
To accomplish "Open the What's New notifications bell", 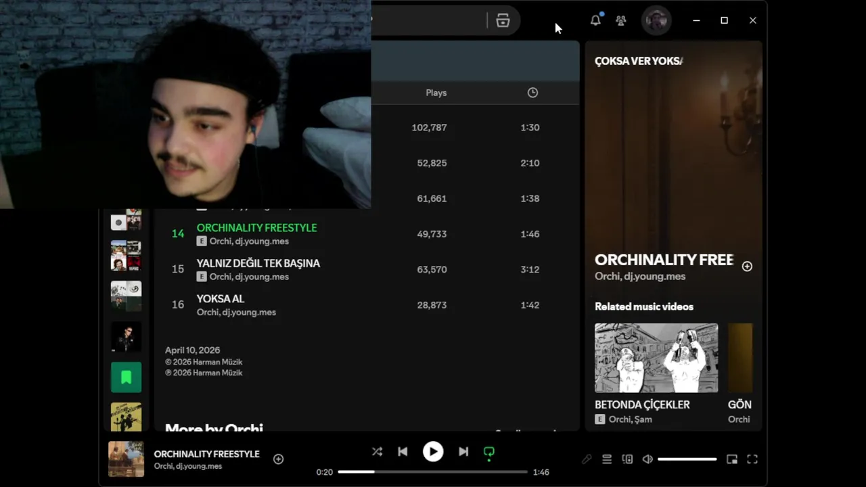I will [595, 20].
